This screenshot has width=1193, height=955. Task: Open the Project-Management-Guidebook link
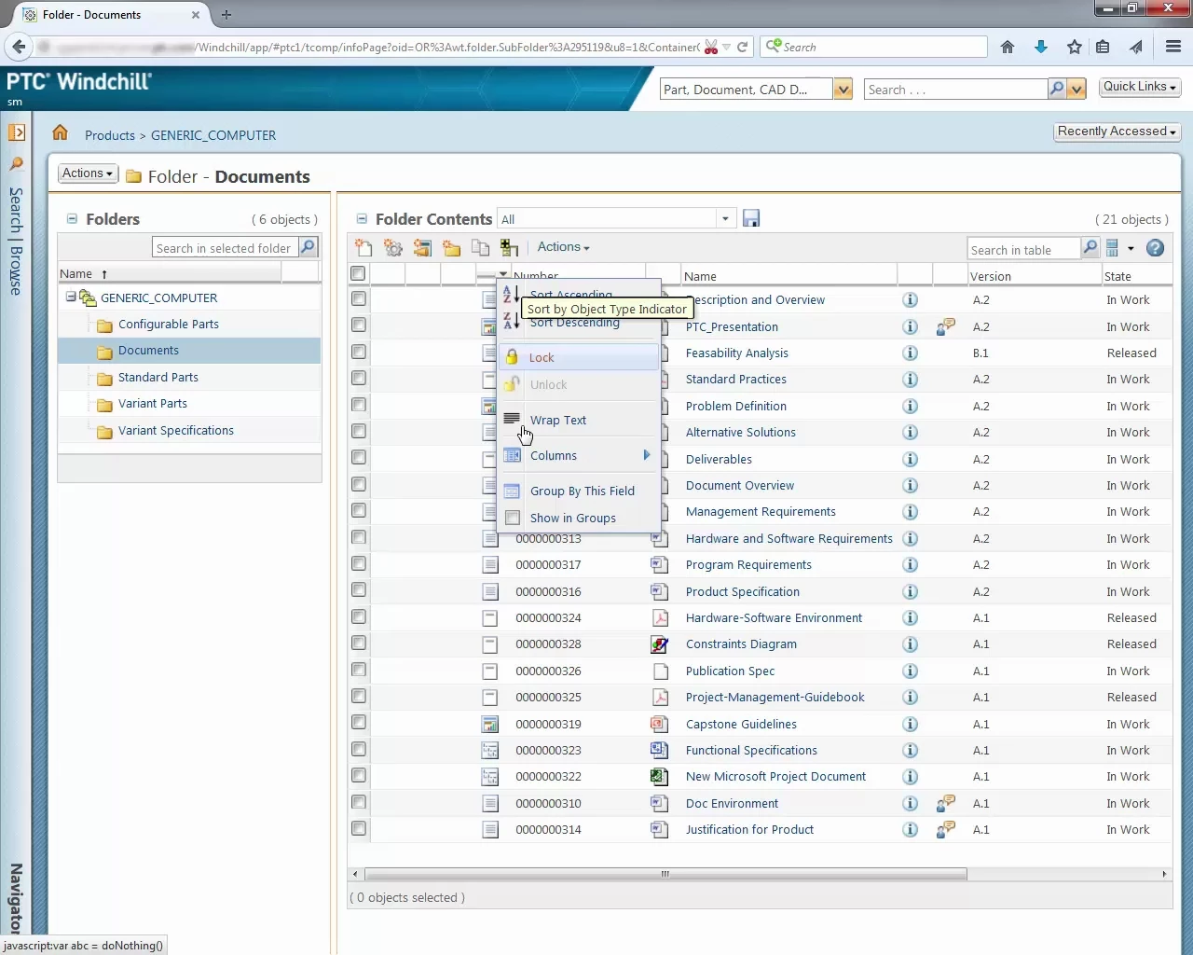point(775,697)
